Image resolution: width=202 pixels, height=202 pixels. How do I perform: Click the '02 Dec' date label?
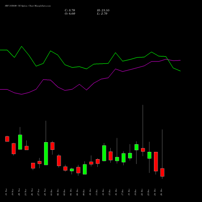pos(58,192)
